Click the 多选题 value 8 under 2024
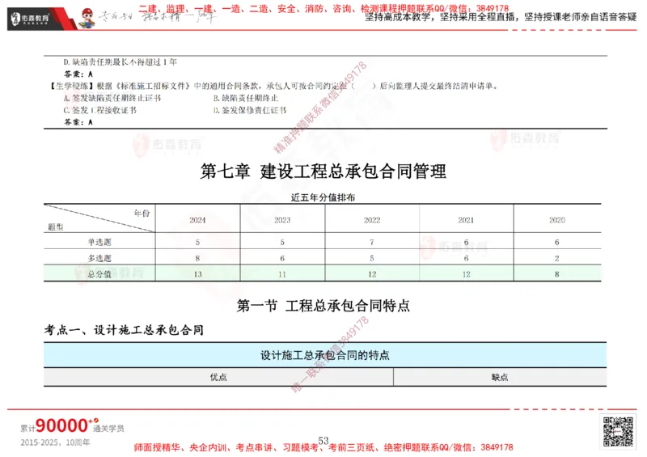Screen dimensions: 647x457 click(x=197, y=258)
